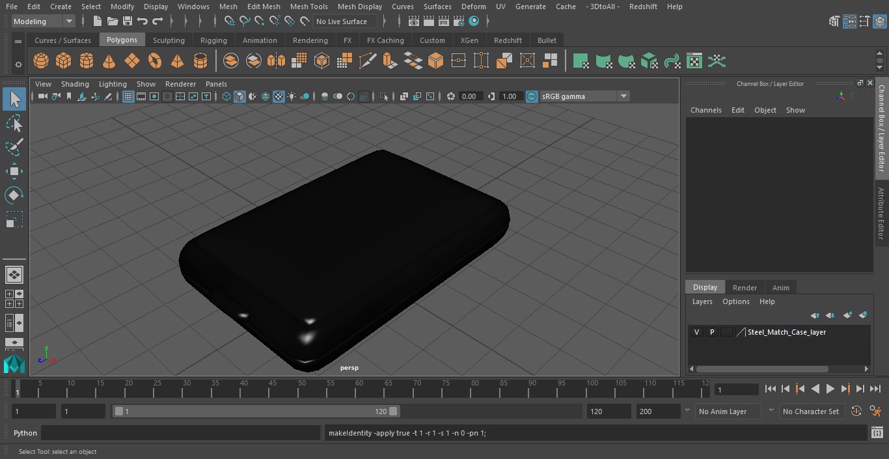The width and height of the screenshot is (889, 459).
Task: Select the Select tool arrow
Action: [x=14, y=99]
